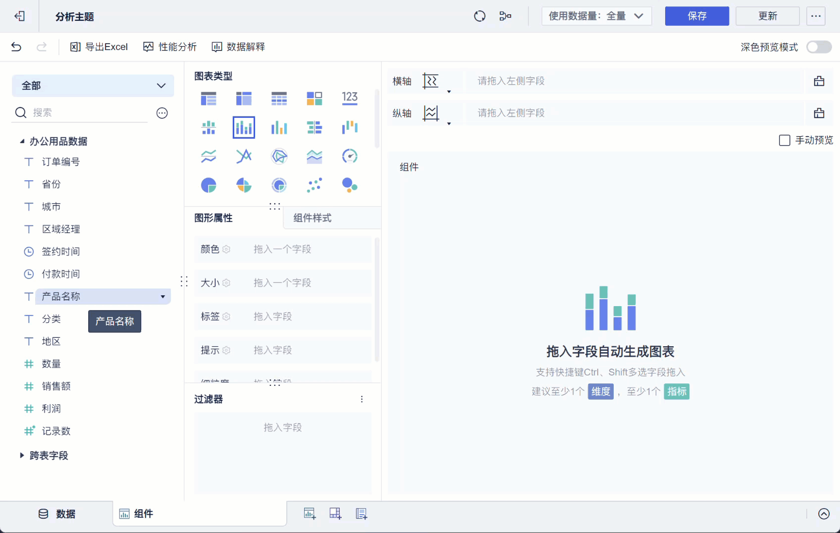840x533 pixels.
Task: Select the gauge dashboard chart type
Action: coord(350,156)
